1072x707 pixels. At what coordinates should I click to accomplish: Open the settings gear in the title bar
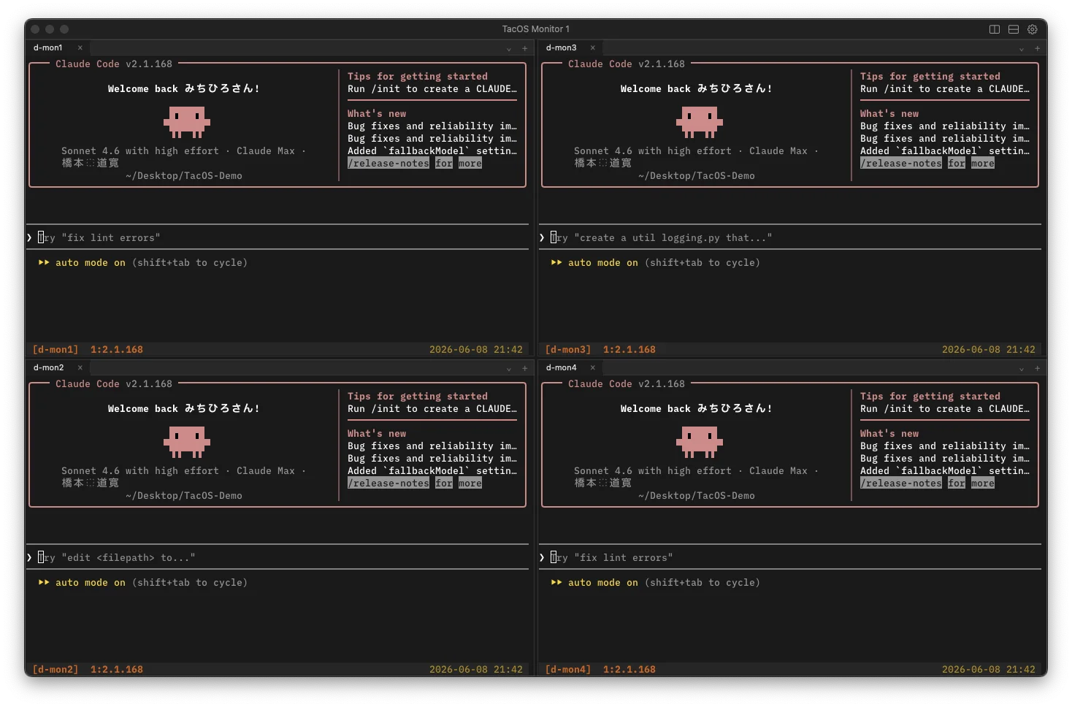(1033, 29)
